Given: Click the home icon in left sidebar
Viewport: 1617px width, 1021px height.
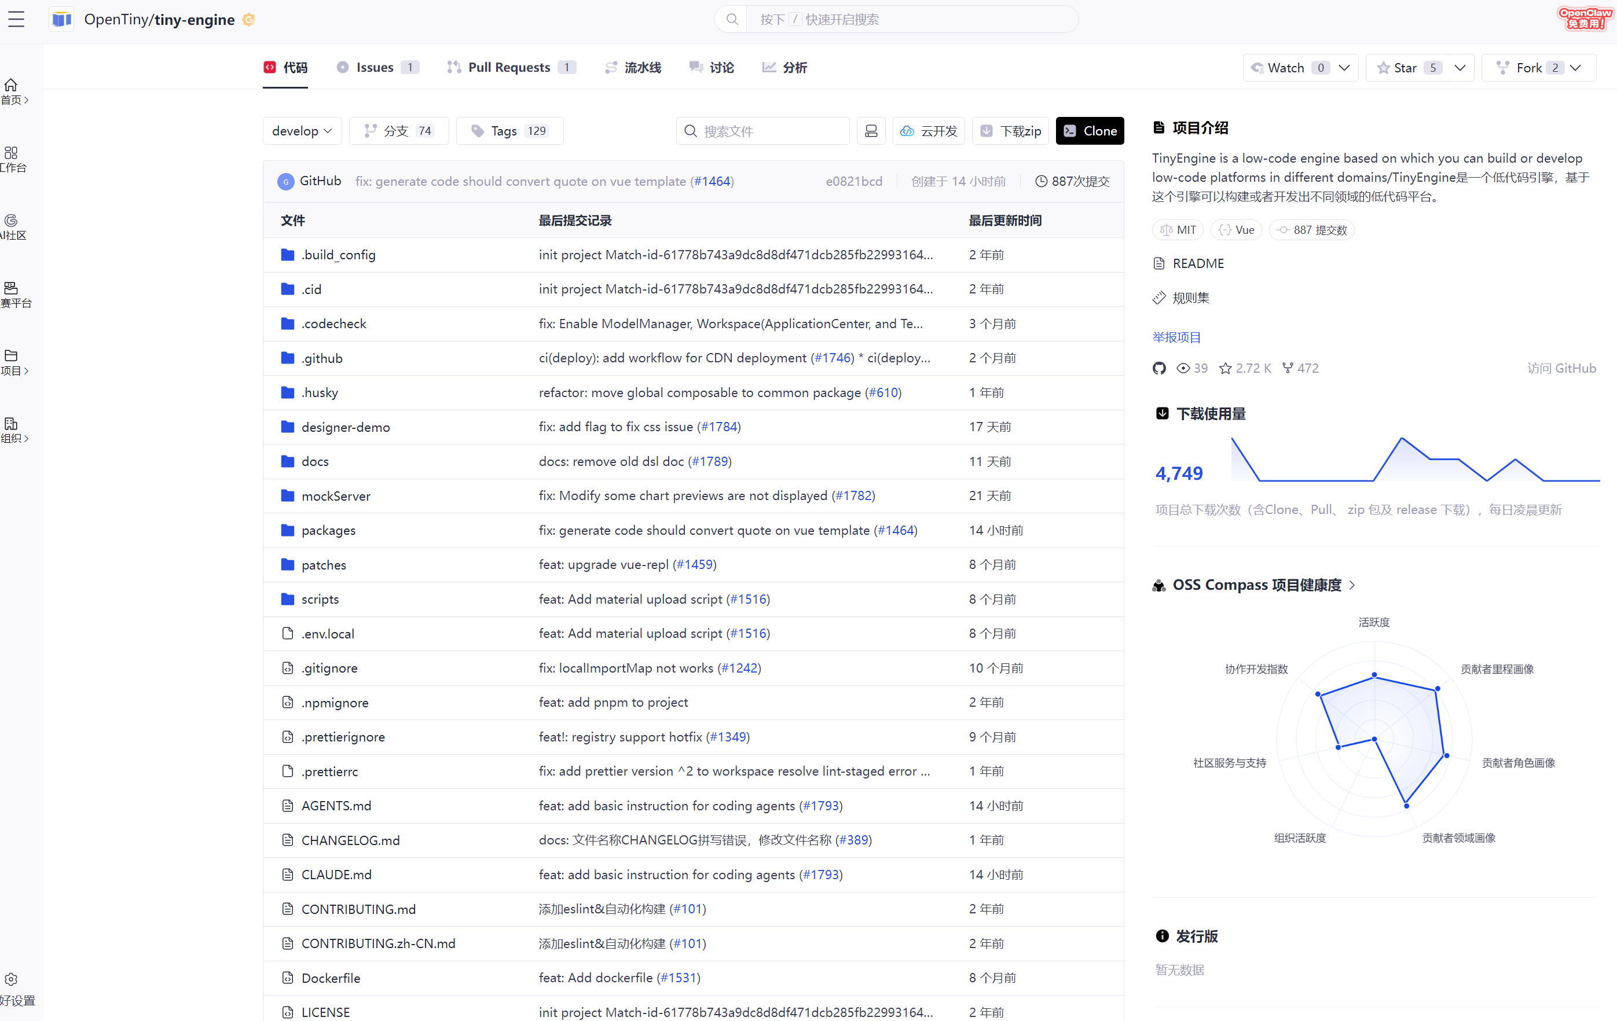Looking at the screenshot, I should click(x=11, y=85).
